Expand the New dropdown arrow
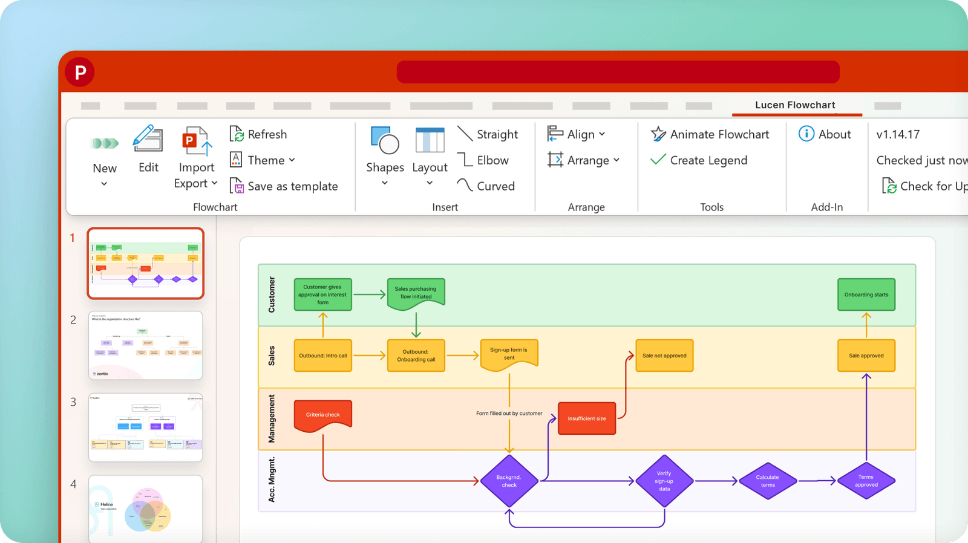 [104, 184]
